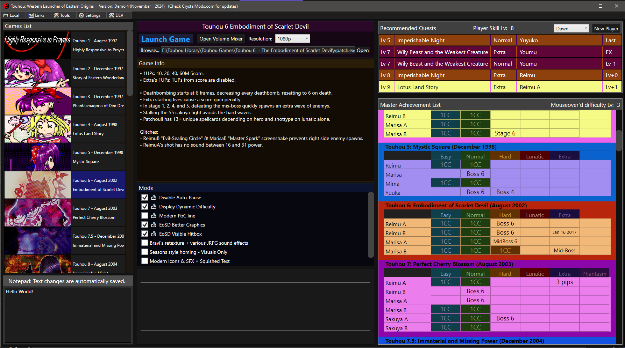Click the hammer icon on the DEV tab
Viewport: 625px width, 348px height.
(x=111, y=15)
